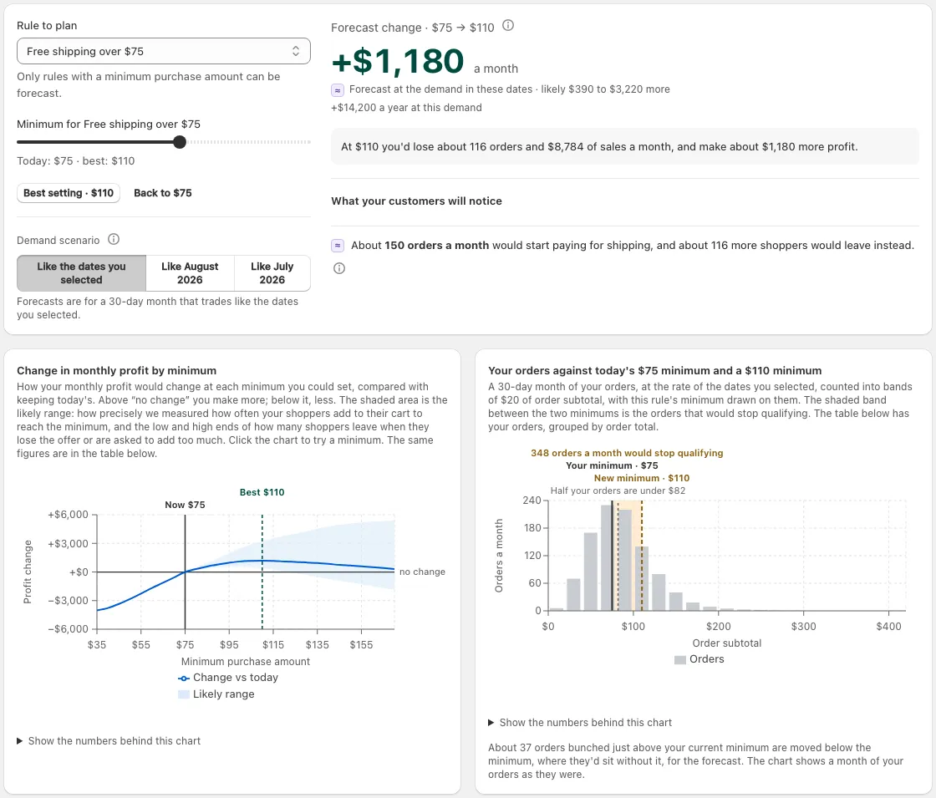
Task: Click the text 'Today: $75 · best: $110'
Action: coord(76,161)
